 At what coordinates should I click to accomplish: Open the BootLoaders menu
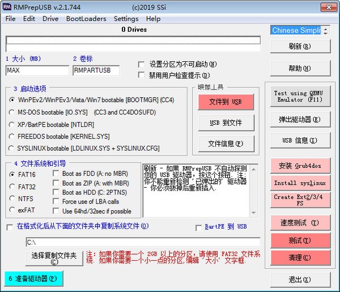tap(86, 19)
